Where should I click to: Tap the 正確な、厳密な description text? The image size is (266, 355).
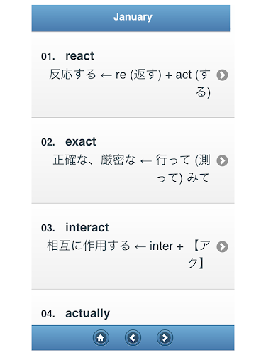pos(94,160)
